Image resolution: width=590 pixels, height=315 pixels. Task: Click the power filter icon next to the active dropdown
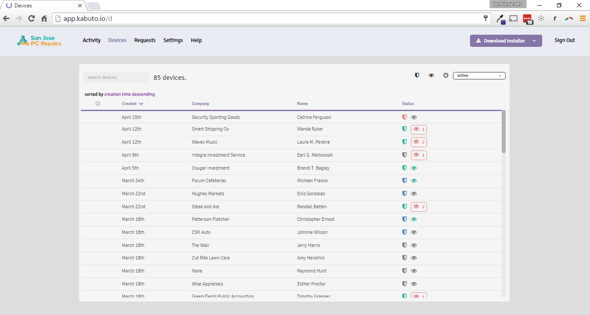[x=446, y=75]
